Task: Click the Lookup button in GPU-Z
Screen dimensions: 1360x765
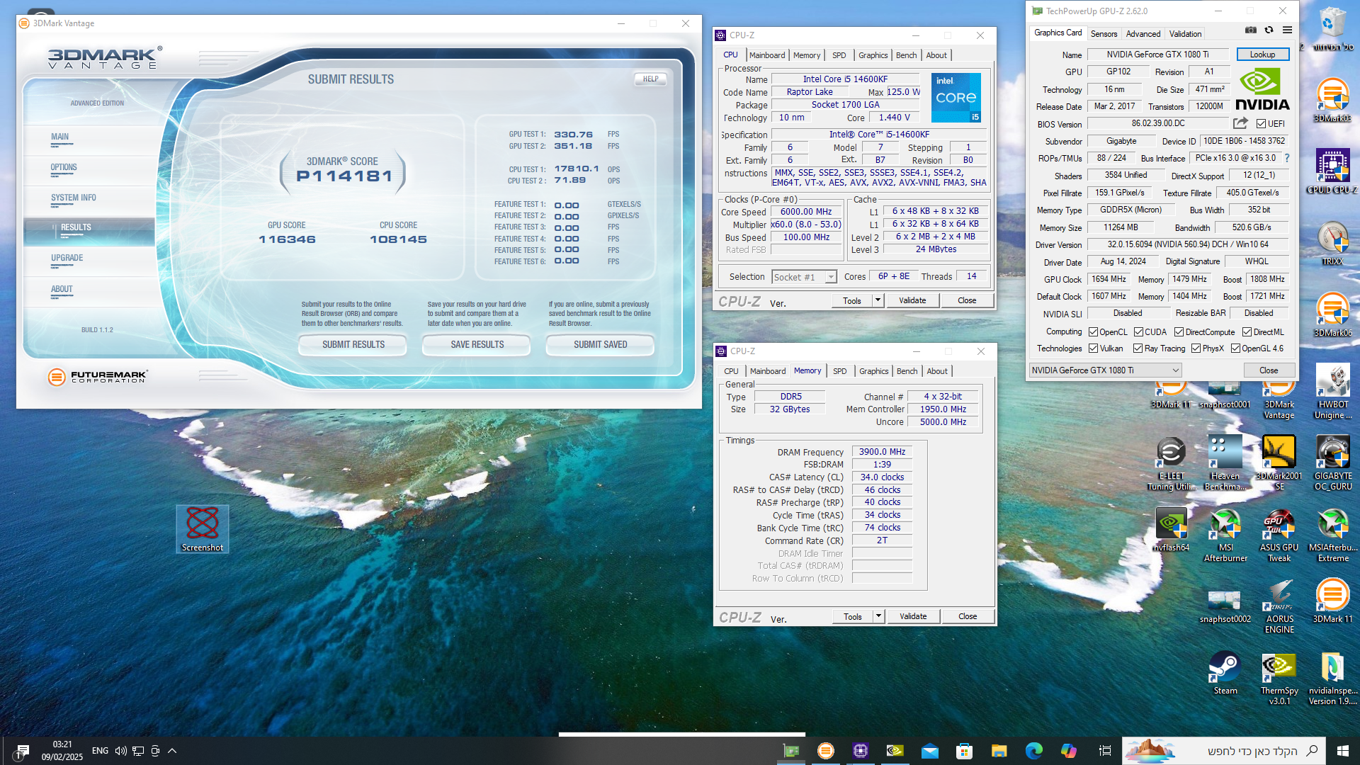Action: tap(1262, 54)
